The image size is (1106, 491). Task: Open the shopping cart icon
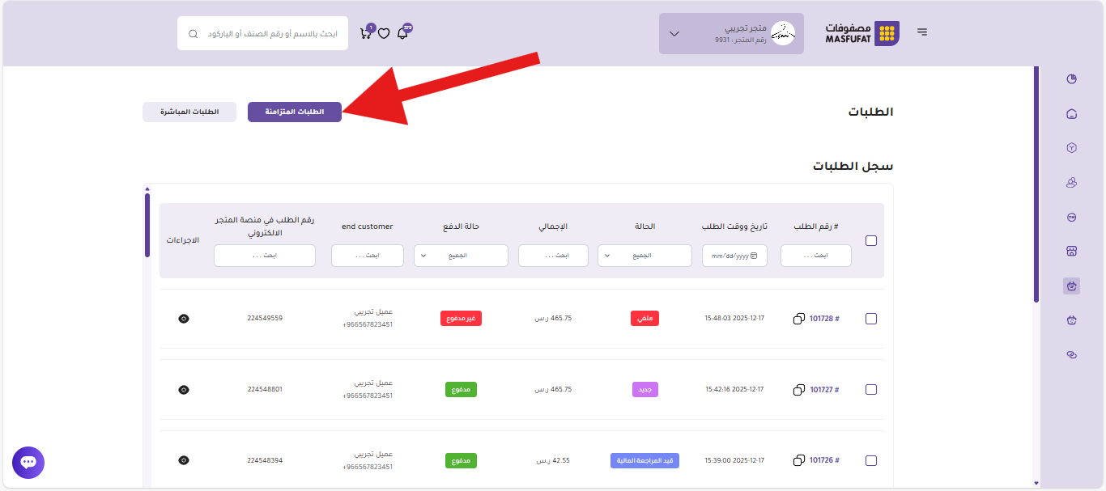click(366, 34)
